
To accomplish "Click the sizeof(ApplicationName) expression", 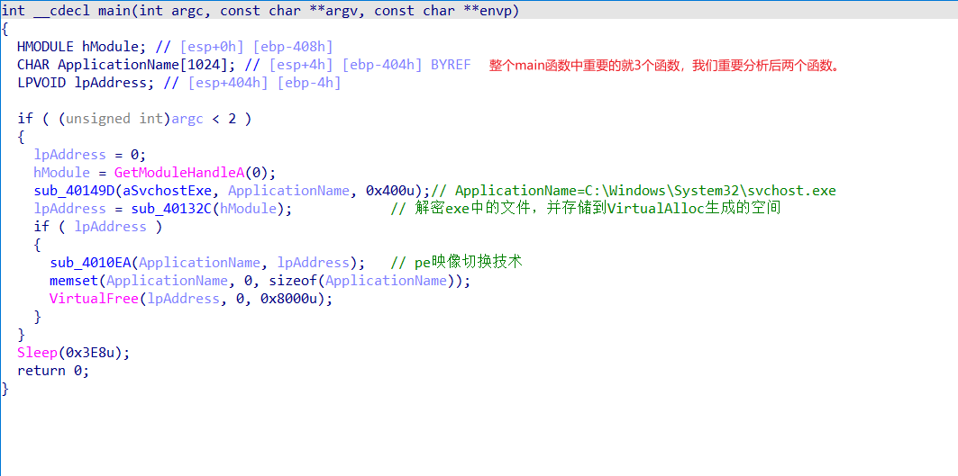I will (x=363, y=281).
